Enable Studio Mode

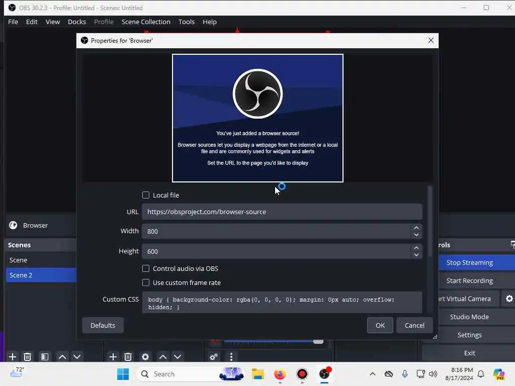[469, 317]
